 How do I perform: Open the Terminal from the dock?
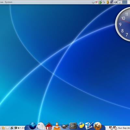point(73,126)
